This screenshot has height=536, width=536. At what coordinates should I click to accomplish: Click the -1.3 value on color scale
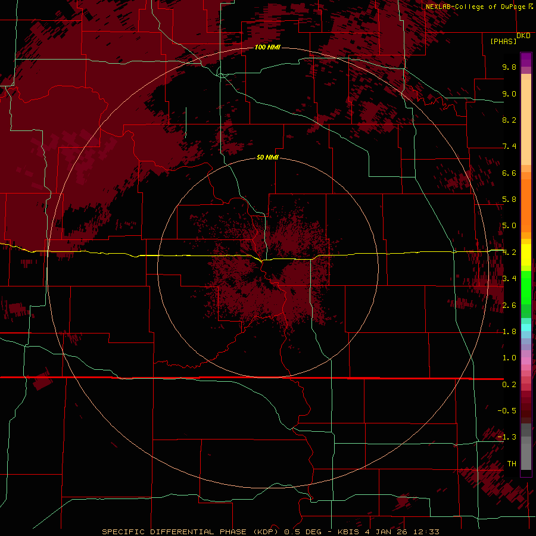[507, 437]
